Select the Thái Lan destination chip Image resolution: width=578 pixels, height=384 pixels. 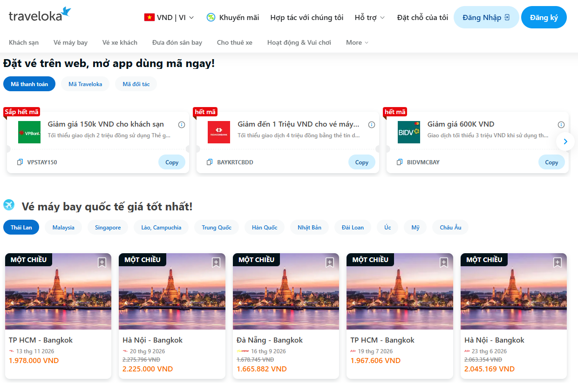[x=21, y=227]
